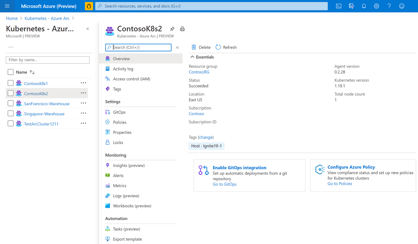This screenshot has width=418, height=244.
Task: Open Cloud Shell from the top bar
Action: point(339,6)
